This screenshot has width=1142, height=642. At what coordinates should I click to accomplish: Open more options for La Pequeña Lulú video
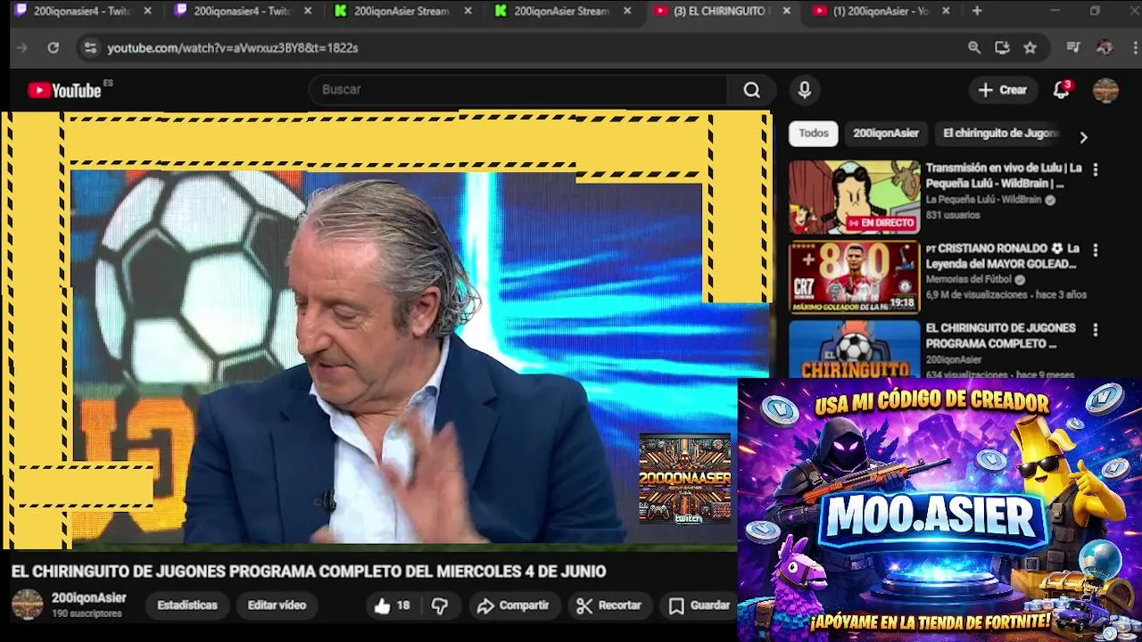(1096, 169)
